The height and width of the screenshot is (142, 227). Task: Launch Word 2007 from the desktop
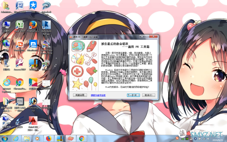point(20,7)
